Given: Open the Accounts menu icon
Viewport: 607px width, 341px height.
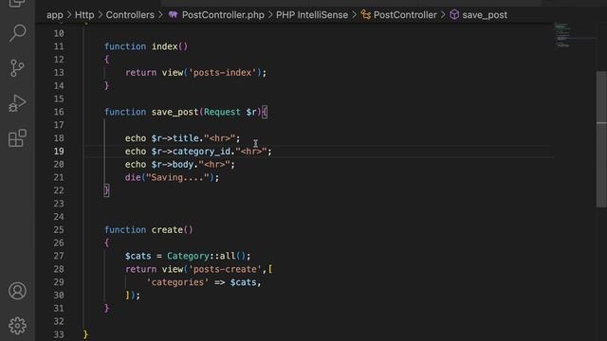Looking at the screenshot, I should (17, 291).
